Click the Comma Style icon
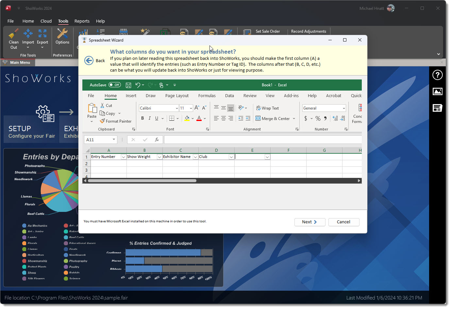The height and width of the screenshot is (309, 451). [325, 118]
